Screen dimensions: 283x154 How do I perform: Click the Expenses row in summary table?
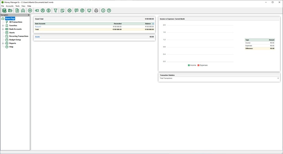pyautogui.click(x=260, y=46)
